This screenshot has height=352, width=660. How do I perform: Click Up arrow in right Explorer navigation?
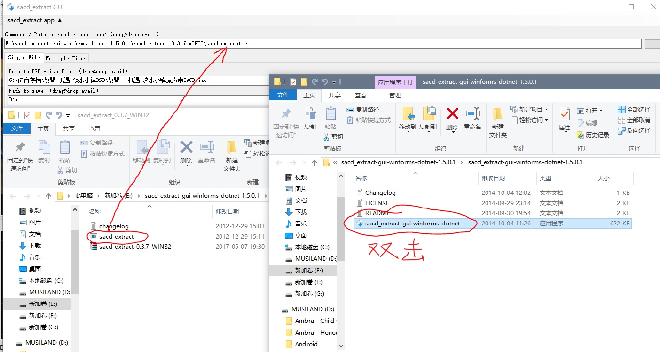point(314,162)
